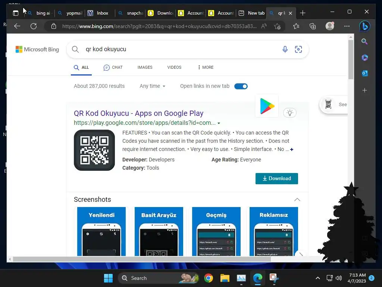Image resolution: width=382 pixels, height=287 pixels.
Task: Switch to the Chat tab
Action: [113, 67]
